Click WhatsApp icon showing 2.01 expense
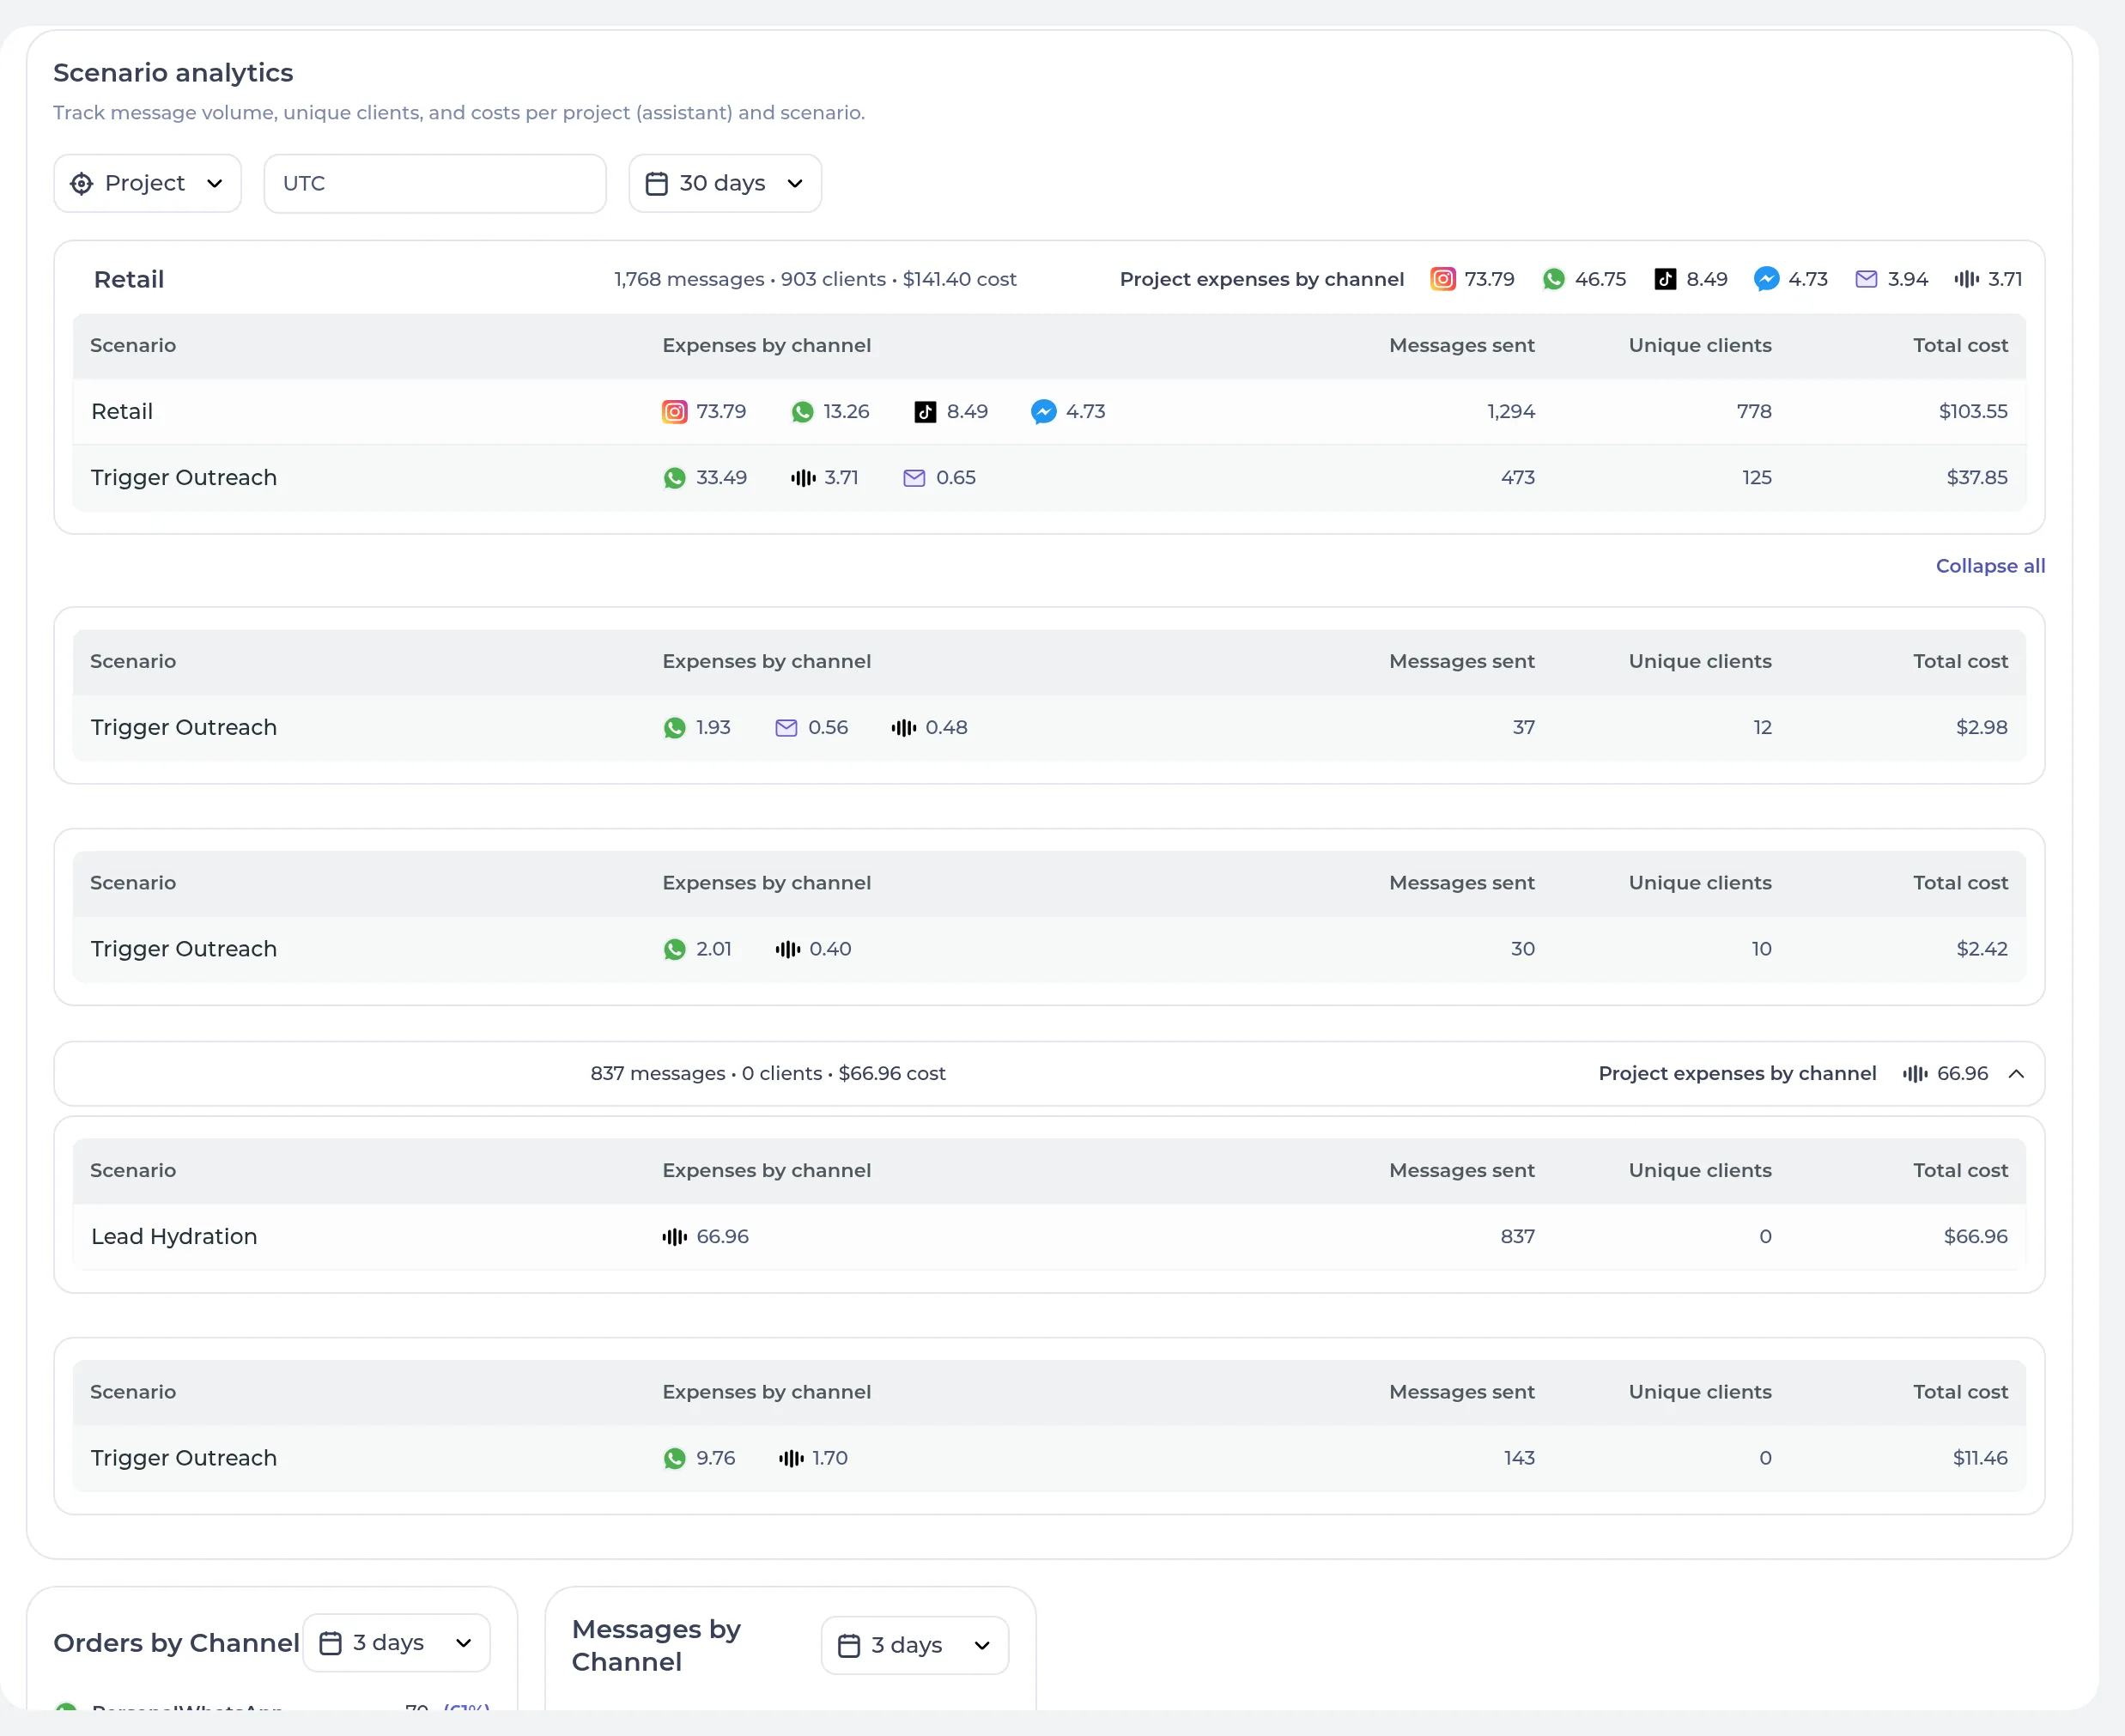Screen dimensions: 2125x1736 pyautogui.click(x=675, y=949)
